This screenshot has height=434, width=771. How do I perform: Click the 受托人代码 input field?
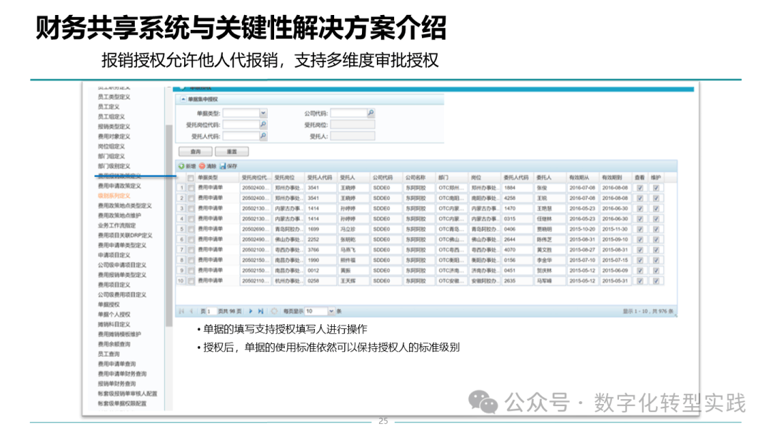tap(241, 136)
